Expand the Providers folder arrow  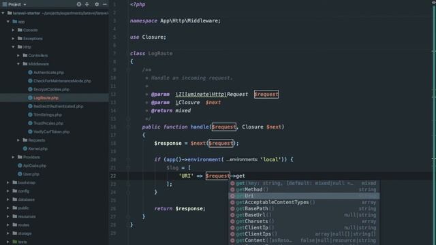tap(13, 157)
